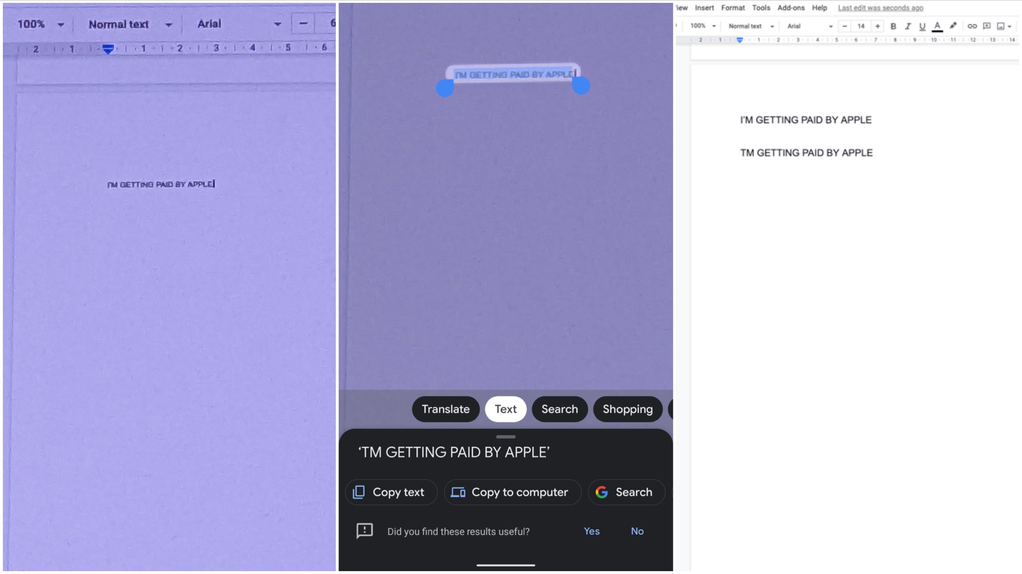Tap right text selection handle in Lens
Screen dimensions: 1022x574
pyautogui.click(x=581, y=85)
